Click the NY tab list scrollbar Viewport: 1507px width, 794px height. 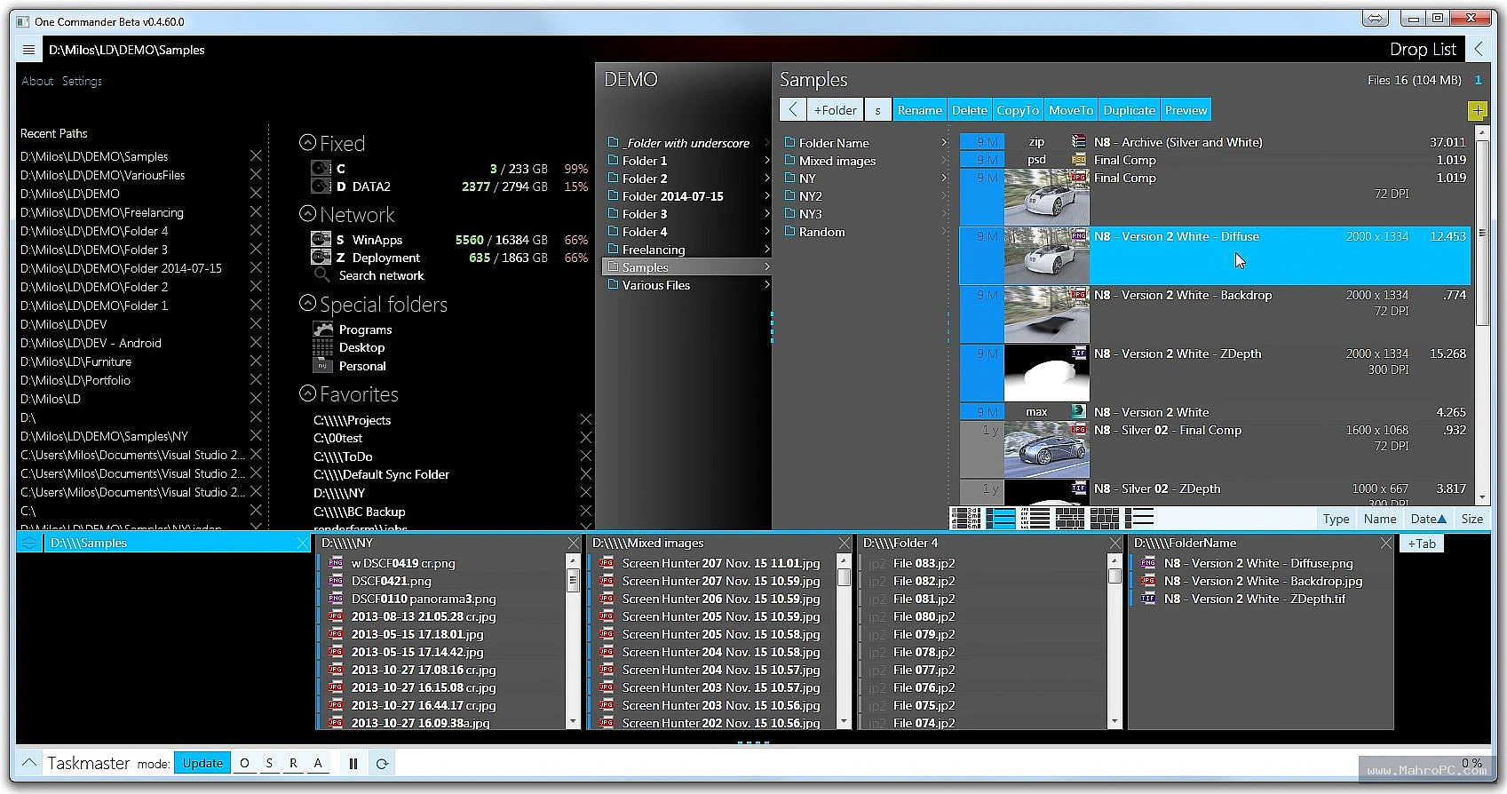point(573,582)
